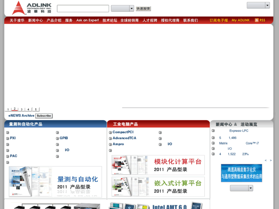
Task: Click the bullet icon beside 5 1,486 news
Action: [x=213, y=138]
